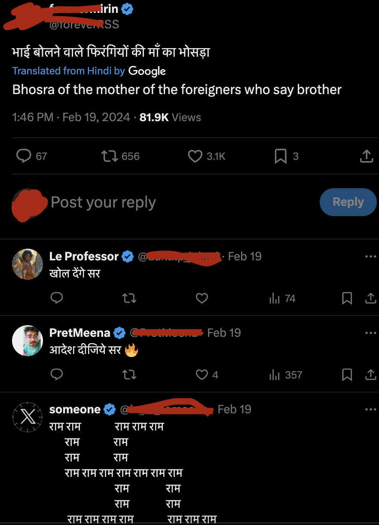Open the 81.9K Views count

click(x=170, y=117)
